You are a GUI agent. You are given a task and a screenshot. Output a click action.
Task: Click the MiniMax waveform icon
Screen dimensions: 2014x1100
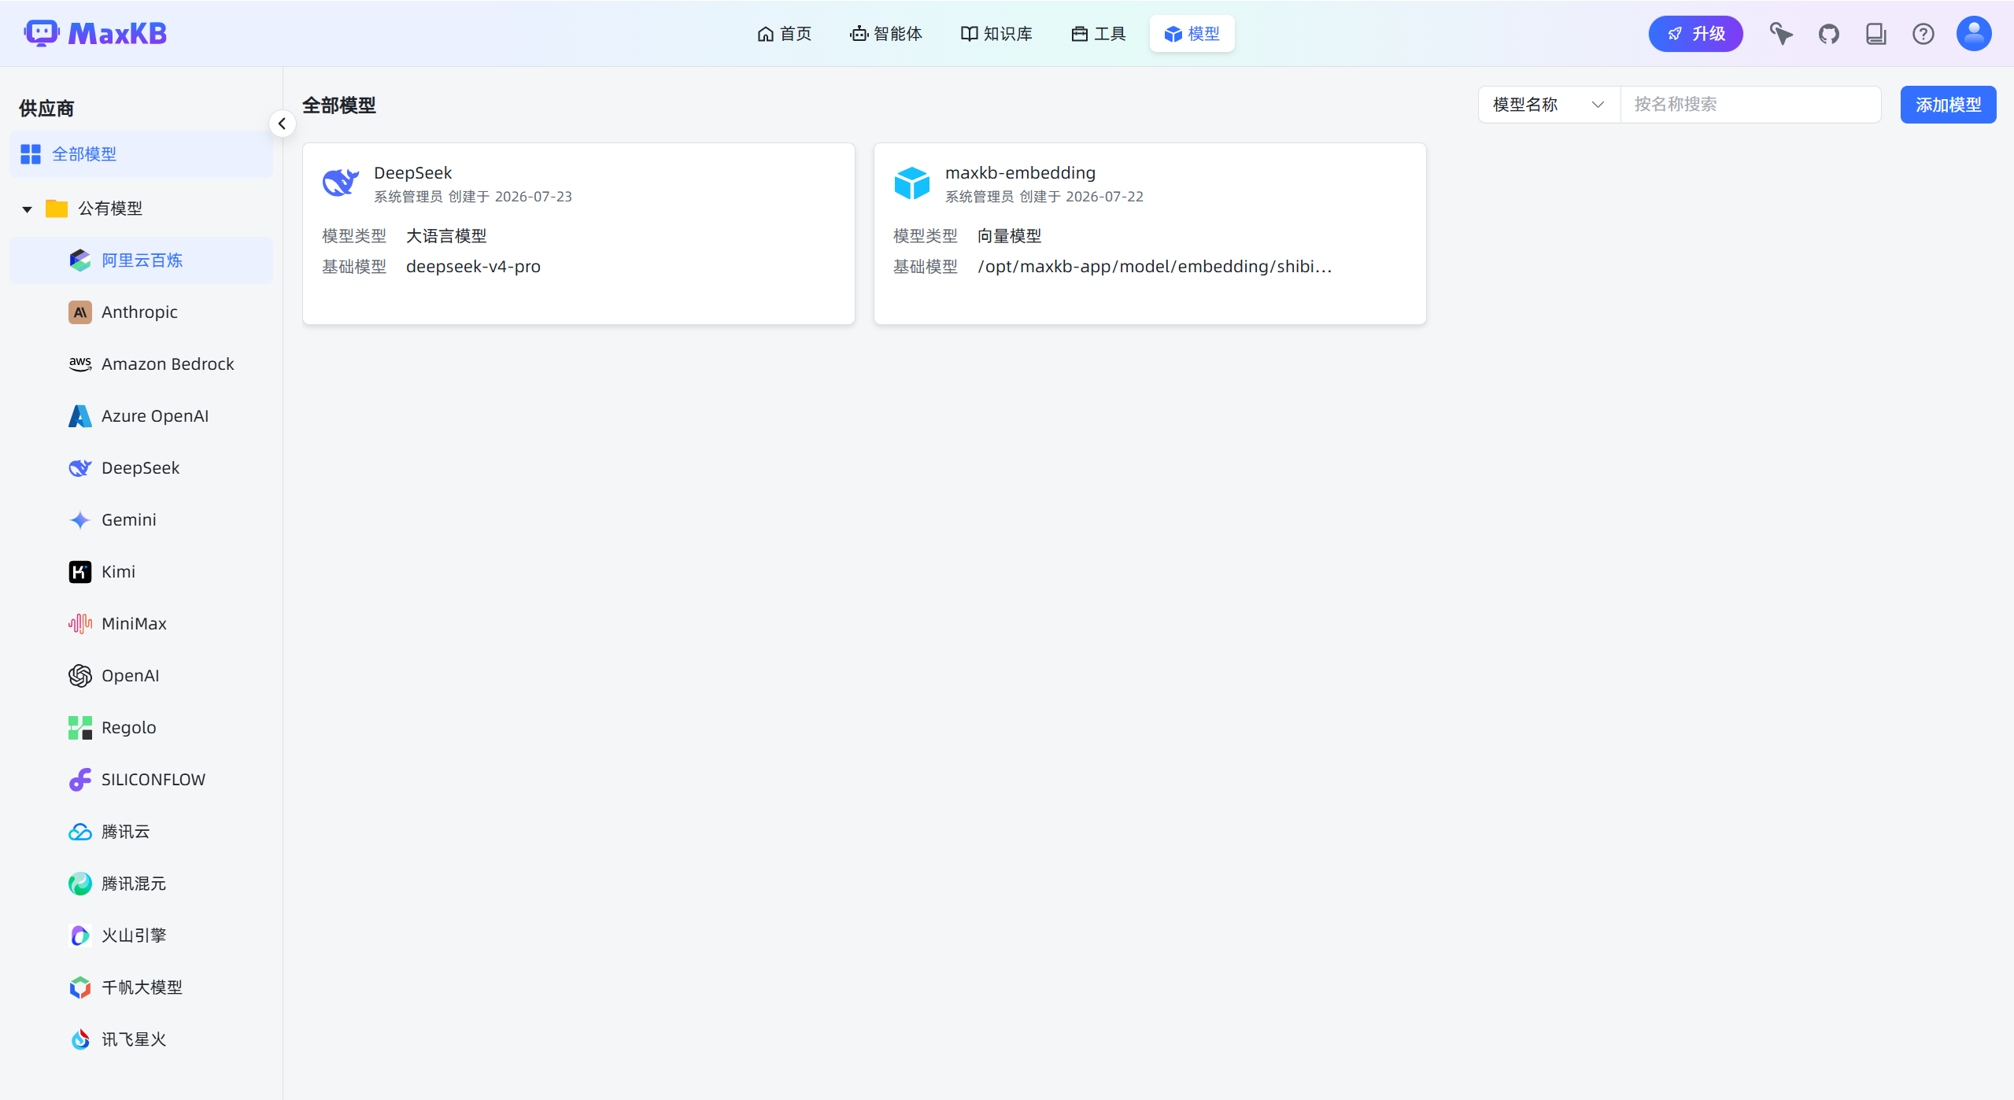click(80, 624)
